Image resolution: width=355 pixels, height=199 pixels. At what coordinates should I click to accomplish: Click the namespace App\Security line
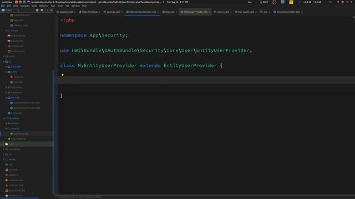point(94,35)
